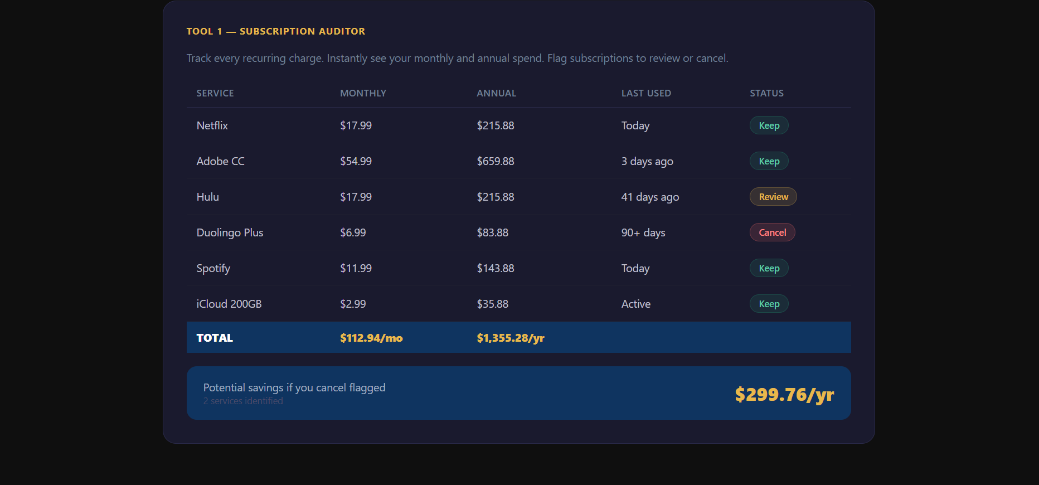Screen dimensions: 1039x485
Task: Select the Adobe CC service name
Action: [220, 161]
